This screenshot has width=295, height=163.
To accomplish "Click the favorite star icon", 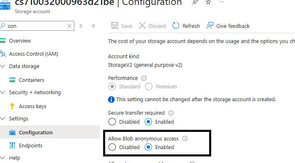I will (x=208, y=2).
